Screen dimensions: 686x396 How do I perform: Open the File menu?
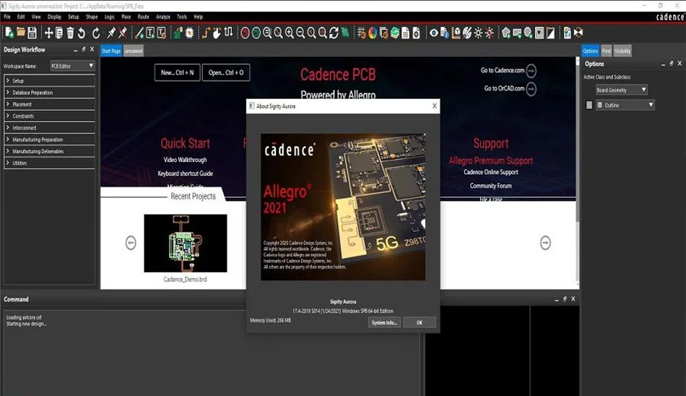point(7,17)
